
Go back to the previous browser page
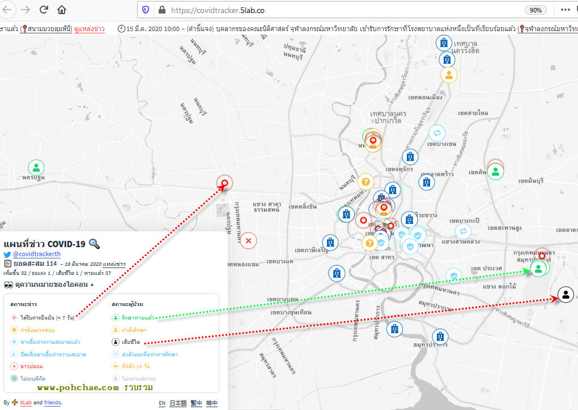[7, 10]
